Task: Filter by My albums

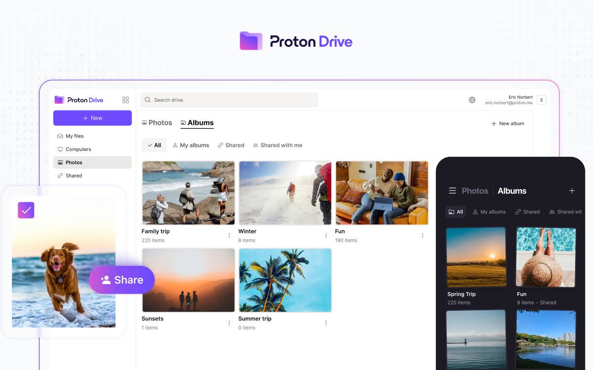Action: point(191,145)
